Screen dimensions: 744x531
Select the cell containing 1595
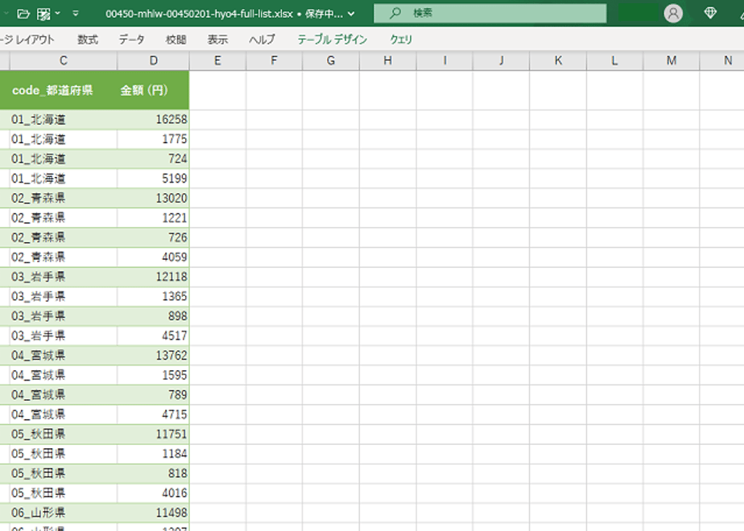point(153,376)
